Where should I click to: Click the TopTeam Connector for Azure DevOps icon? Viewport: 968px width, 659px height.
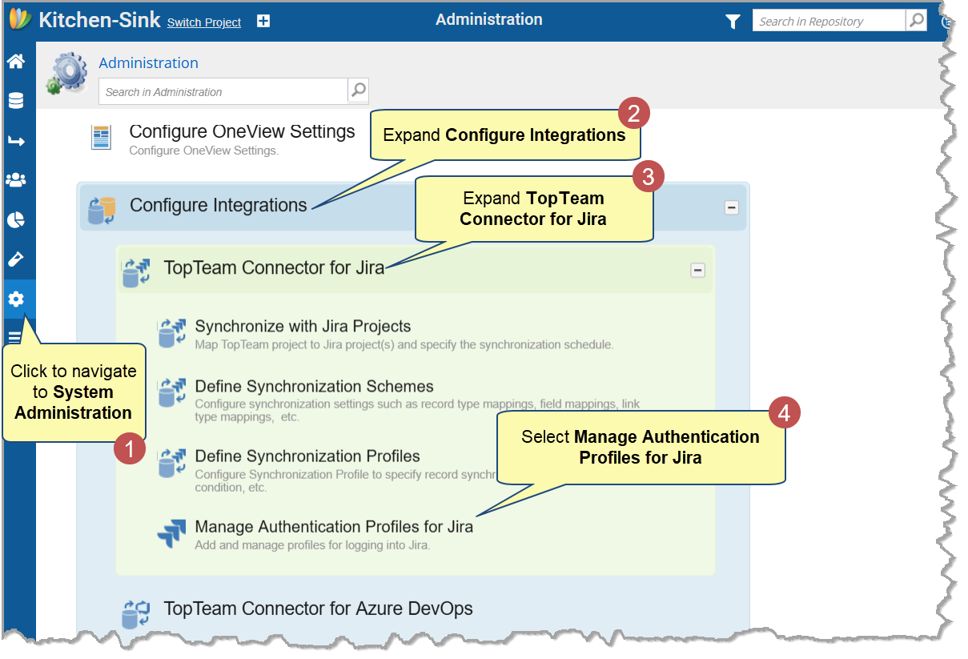click(136, 613)
